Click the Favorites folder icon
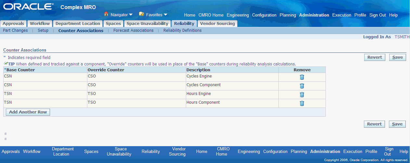Image resolution: width=410 pixels, height=163 pixels. tap(141, 14)
